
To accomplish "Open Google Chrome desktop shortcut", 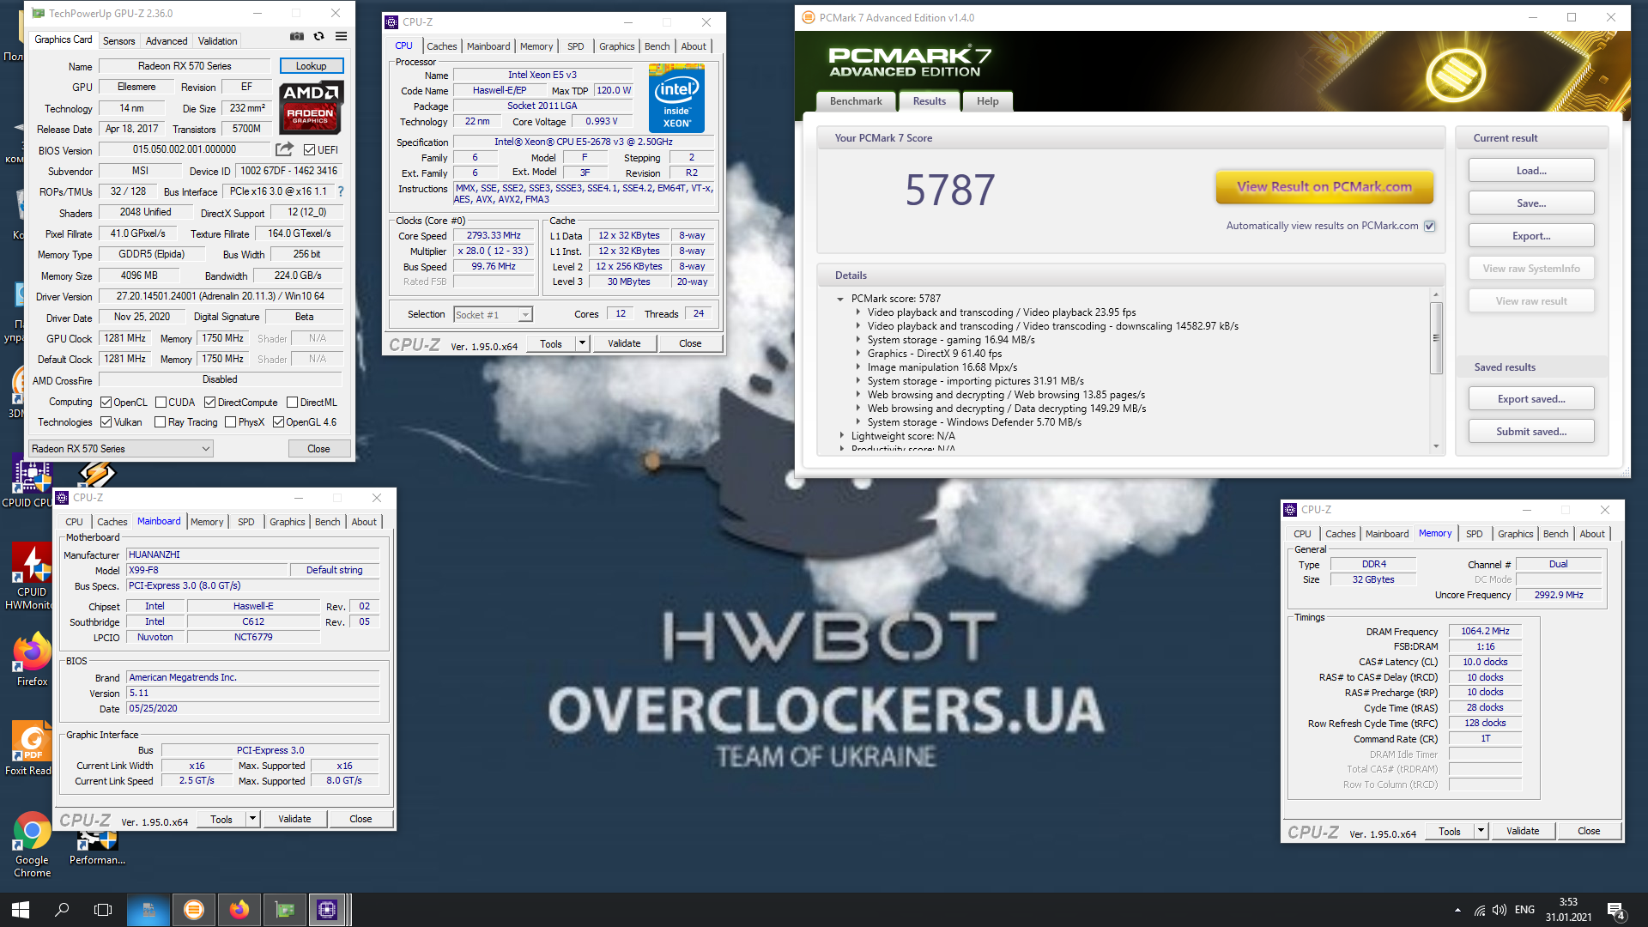I will coord(32,845).
